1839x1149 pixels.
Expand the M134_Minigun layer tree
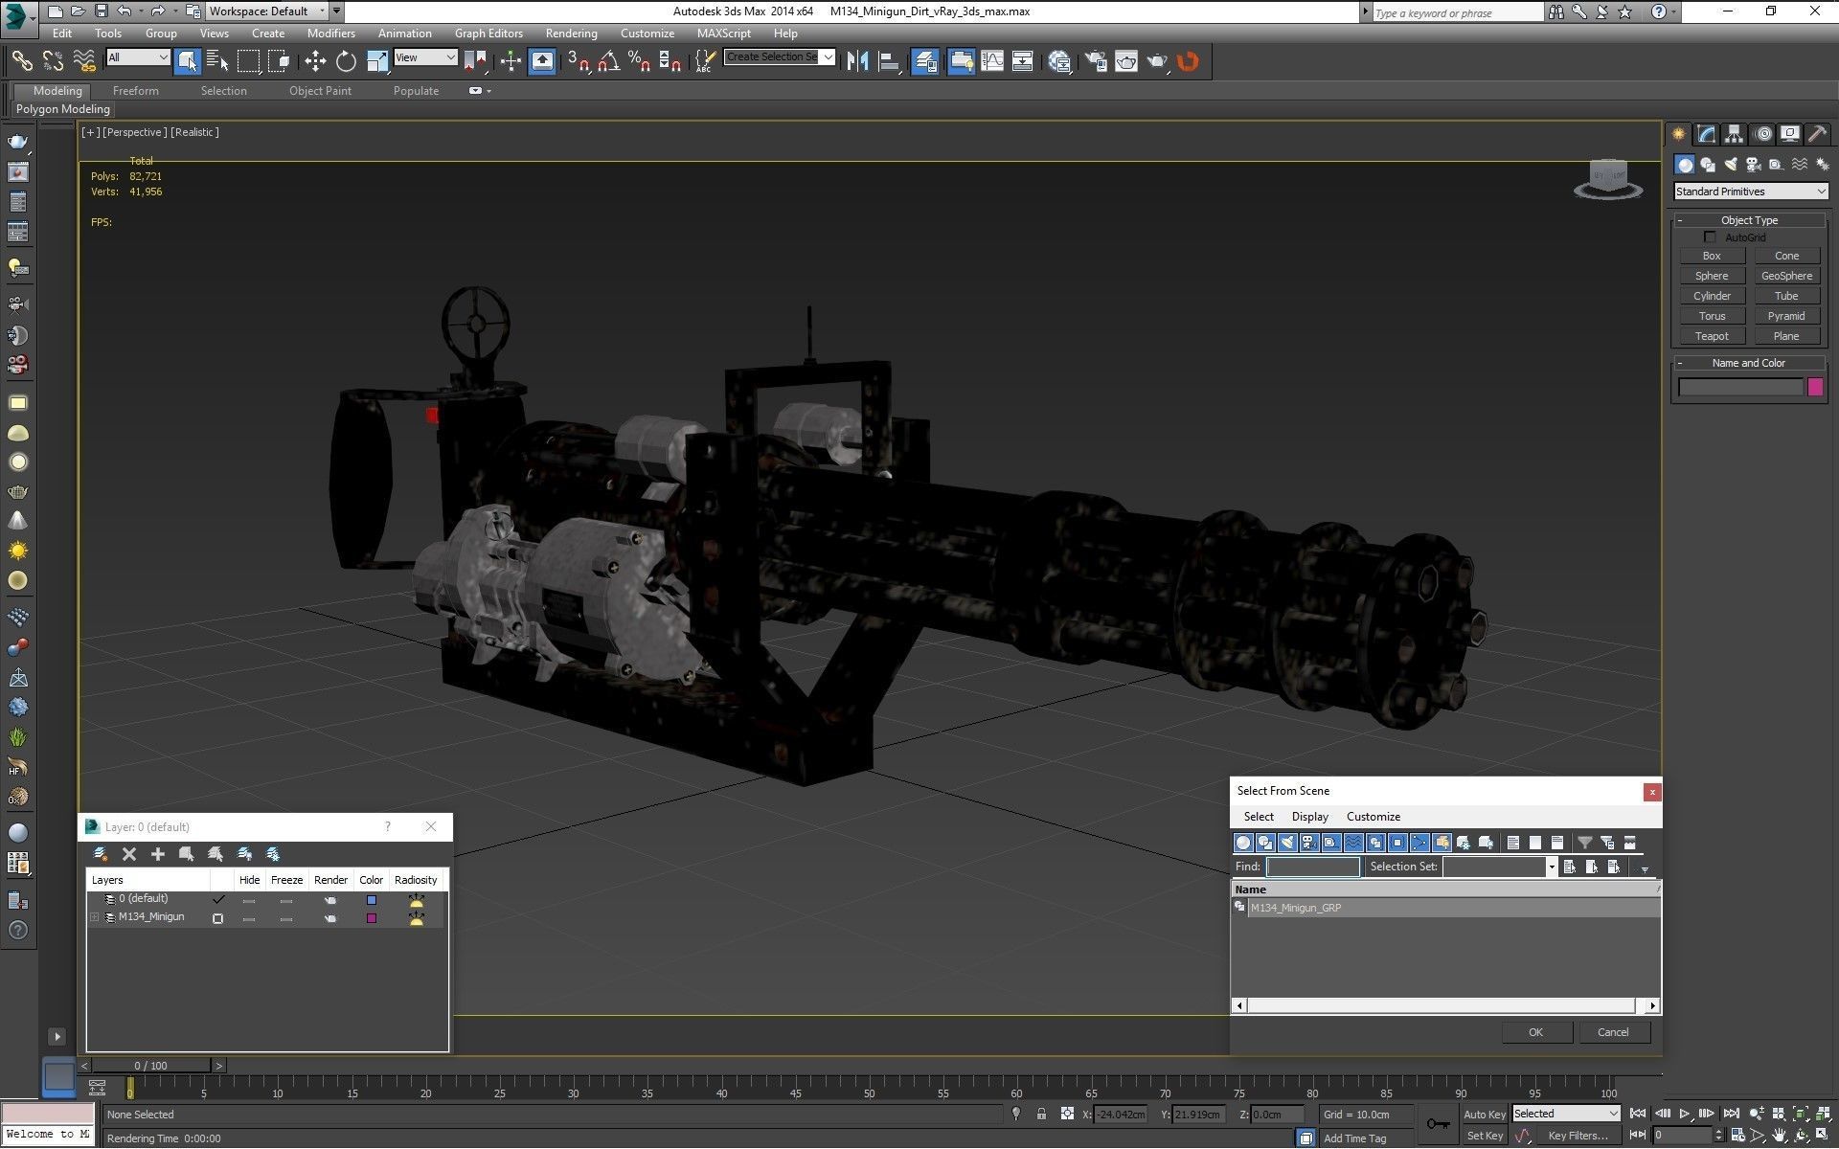pyautogui.click(x=94, y=918)
